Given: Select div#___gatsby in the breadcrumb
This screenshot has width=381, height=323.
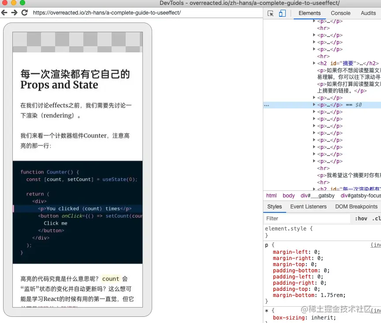Looking at the screenshot, I should (317, 196).
